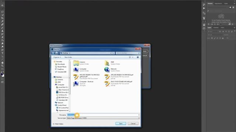The height and width of the screenshot is (132, 236).
Task: Select the Horizontal Type tool
Action: (x=2, y=53)
